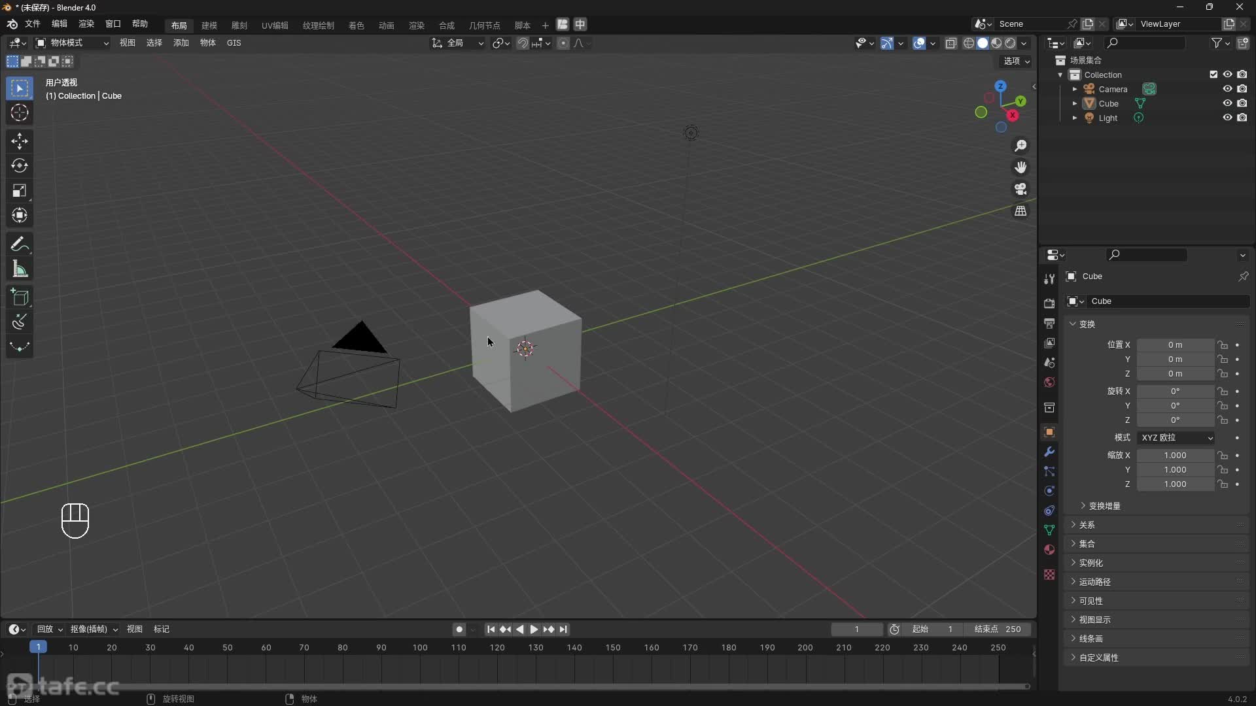Screen dimensions: 1256x706
Task: Select the Move tool
Action: click(x=20, y=141)
